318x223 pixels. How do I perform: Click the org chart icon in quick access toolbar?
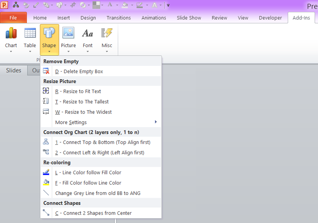(x=16, y=5)
